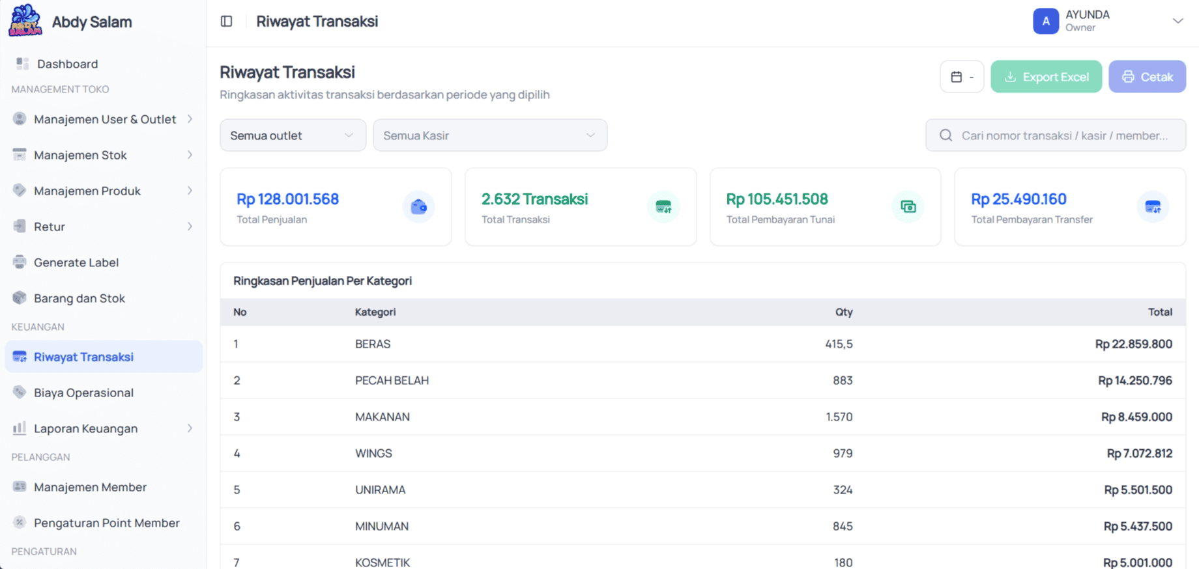This screenshot has width=1199, height=569.
Task: Click the Total Pembayaran Transfer icon
Action: (x=1153, y=207)
